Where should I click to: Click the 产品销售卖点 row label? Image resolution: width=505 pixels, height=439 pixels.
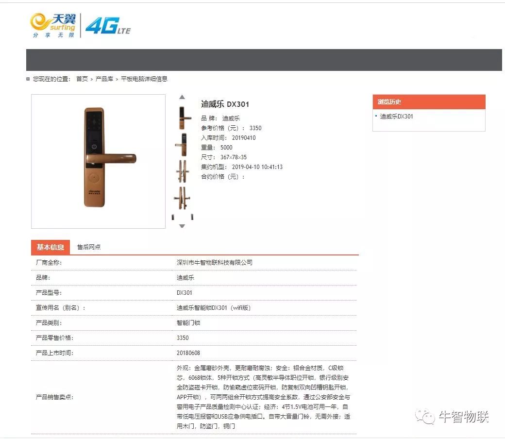click(54, 397)
